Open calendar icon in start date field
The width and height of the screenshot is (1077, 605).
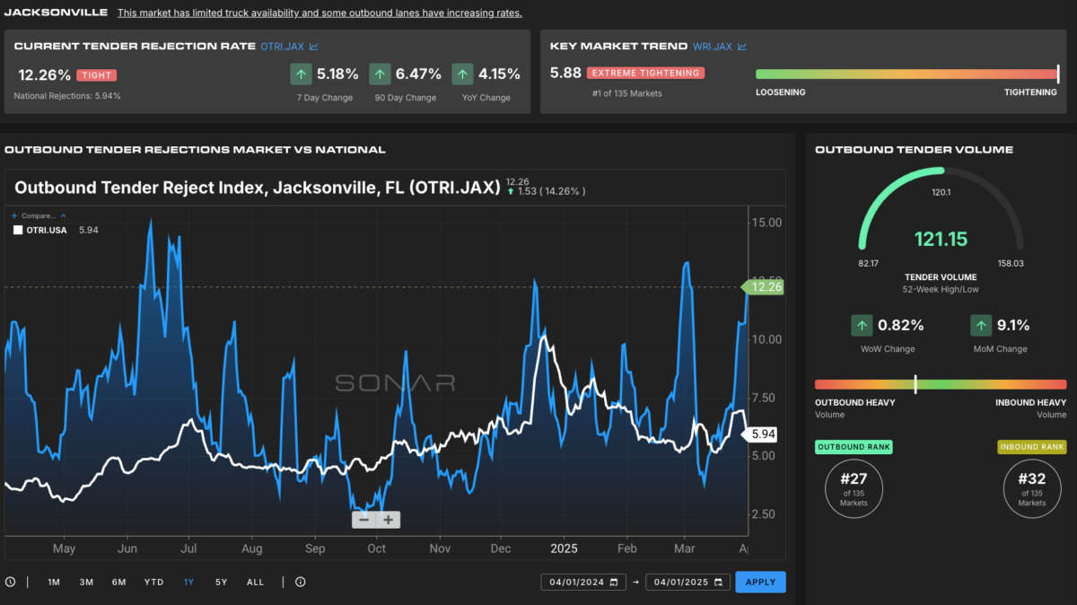[614, 582]
